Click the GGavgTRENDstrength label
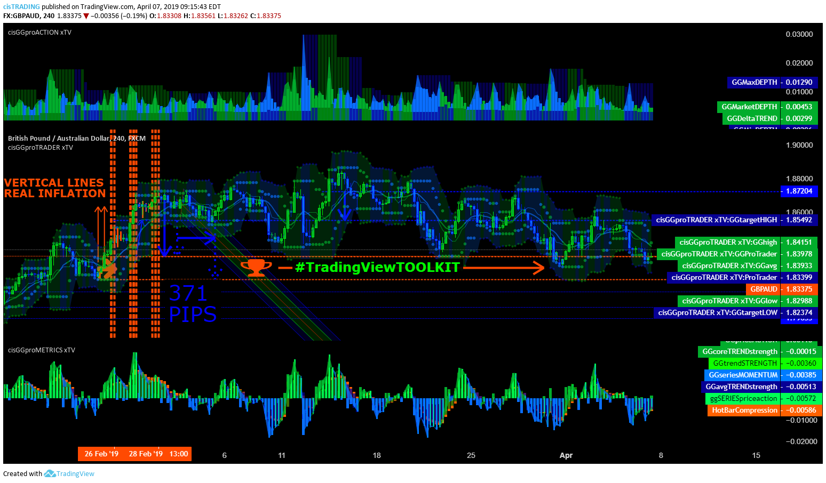 pyautogui.click(x=741, y=387)
